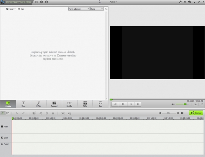
Task: Switch to the Effekt tab
Action: pyautogui.click(x=39, y=104)
